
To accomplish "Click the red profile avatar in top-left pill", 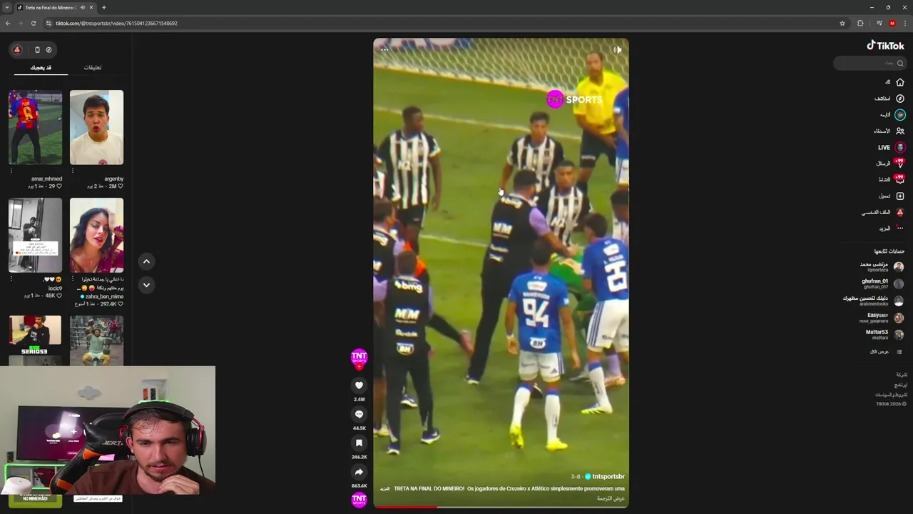I will pyautogui.click(x=17, y=50).
